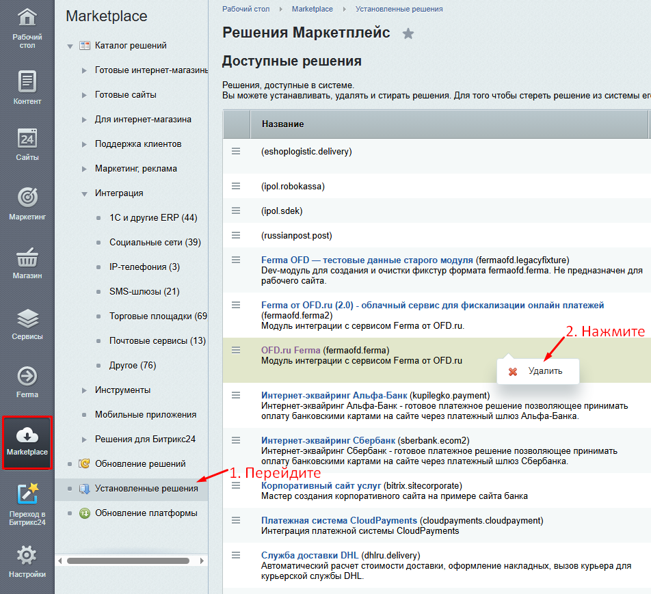Select IP-телефония (3) category
Screen dimensions: 651x594
[144, 267]
